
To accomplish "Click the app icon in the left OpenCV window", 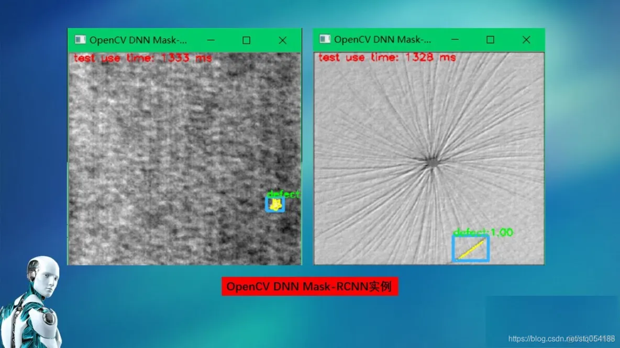I will point(80,40).
